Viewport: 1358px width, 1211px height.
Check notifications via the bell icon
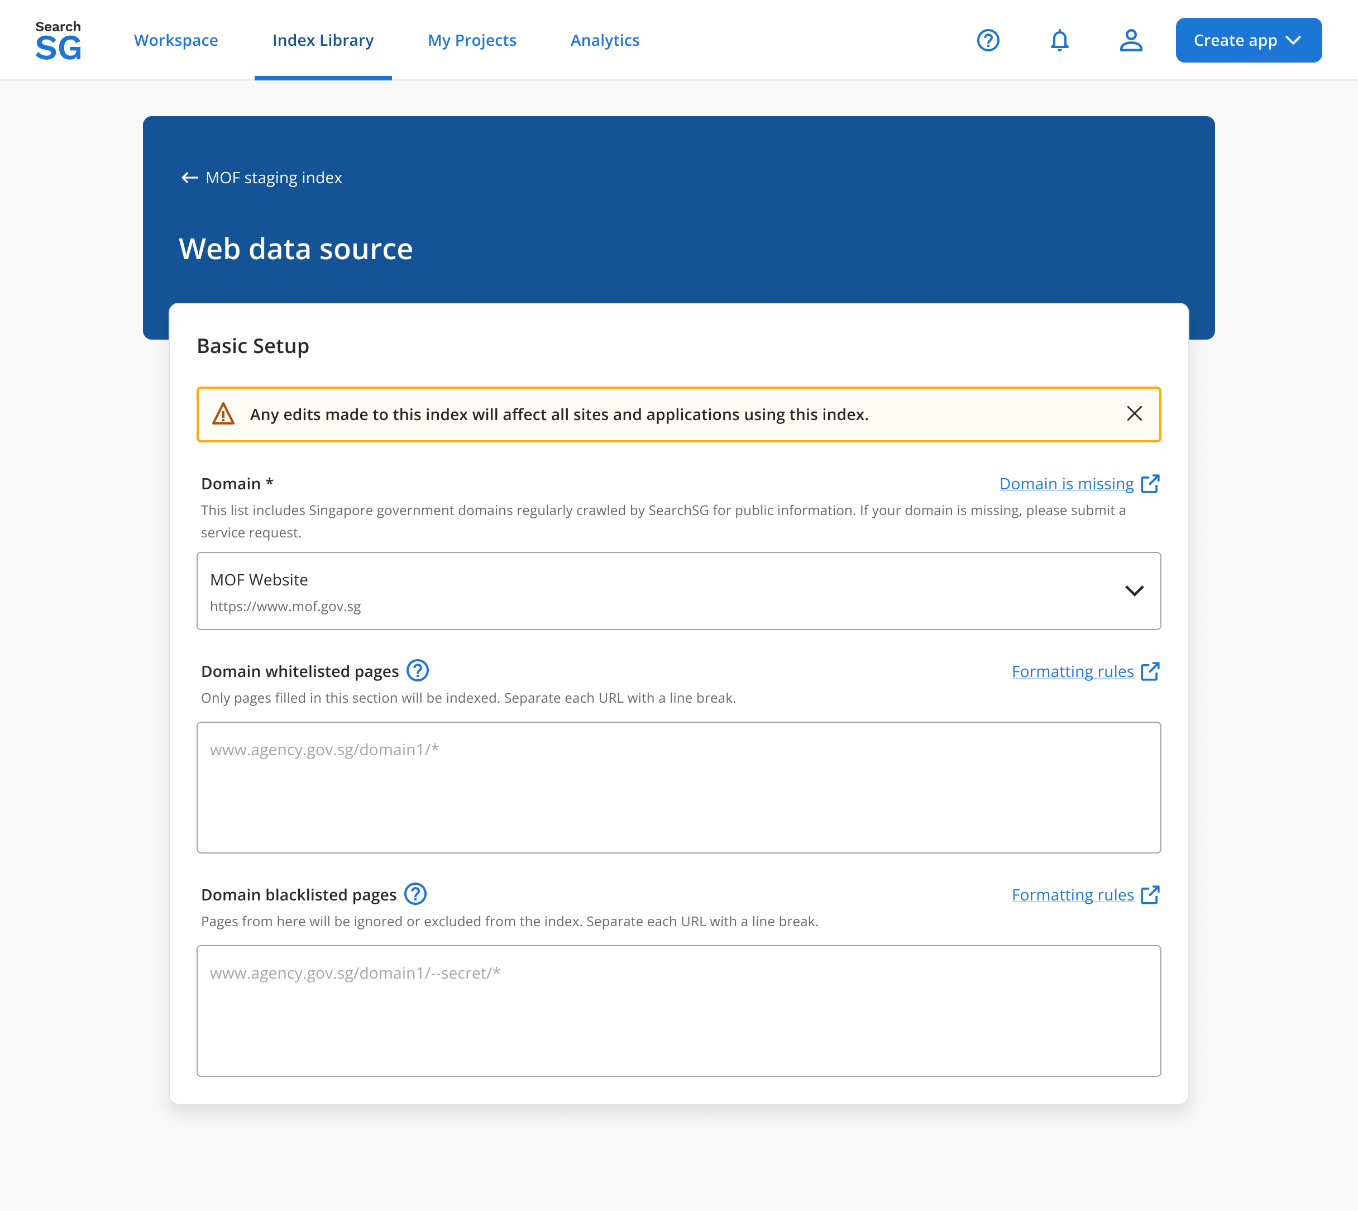click(x=1059, y=40)
